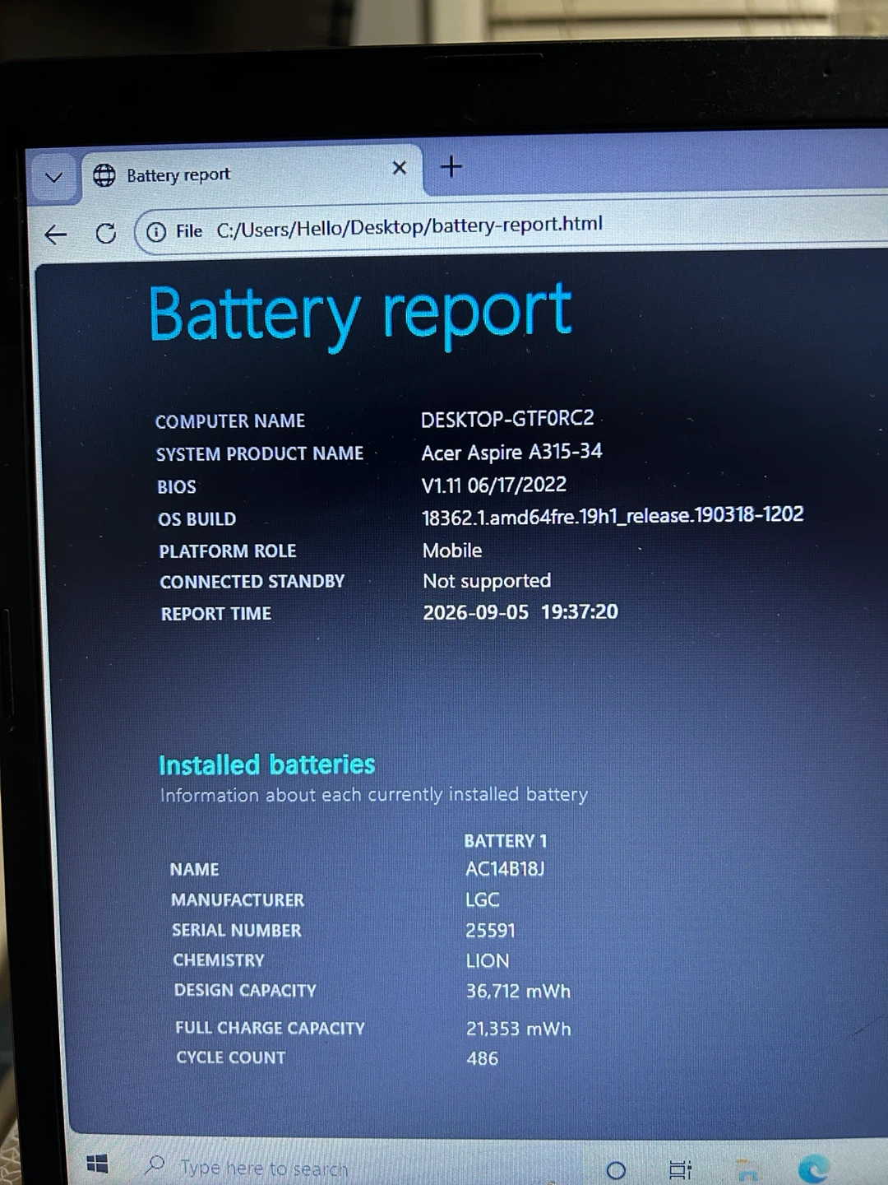The height and width of the screenshot is (1185, 888).
Task: Click the Installed batteries heading
Action: tap(266, 764)
